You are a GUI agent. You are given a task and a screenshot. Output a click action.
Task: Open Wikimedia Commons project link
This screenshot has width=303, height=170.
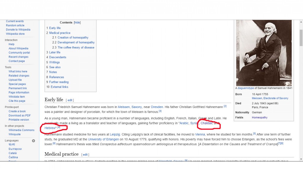tap(21, 130)
